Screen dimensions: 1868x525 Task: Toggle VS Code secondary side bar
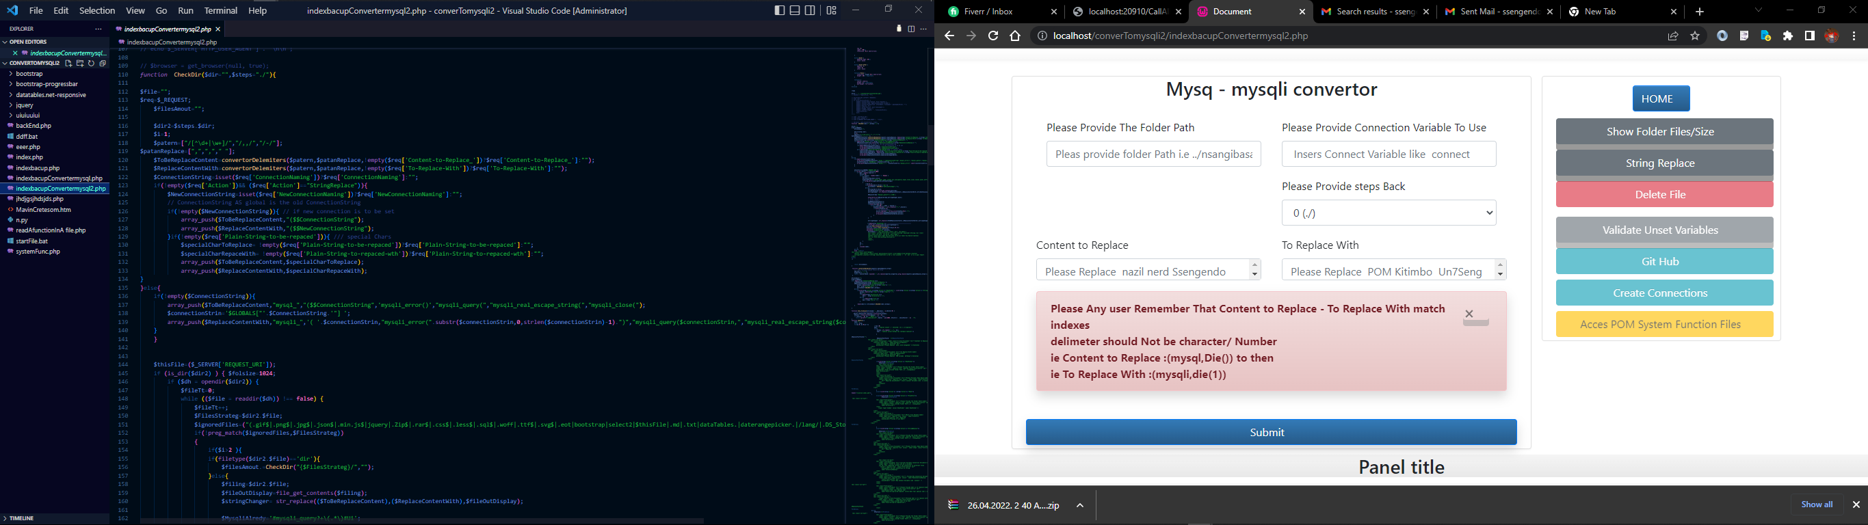coord(811,10)
